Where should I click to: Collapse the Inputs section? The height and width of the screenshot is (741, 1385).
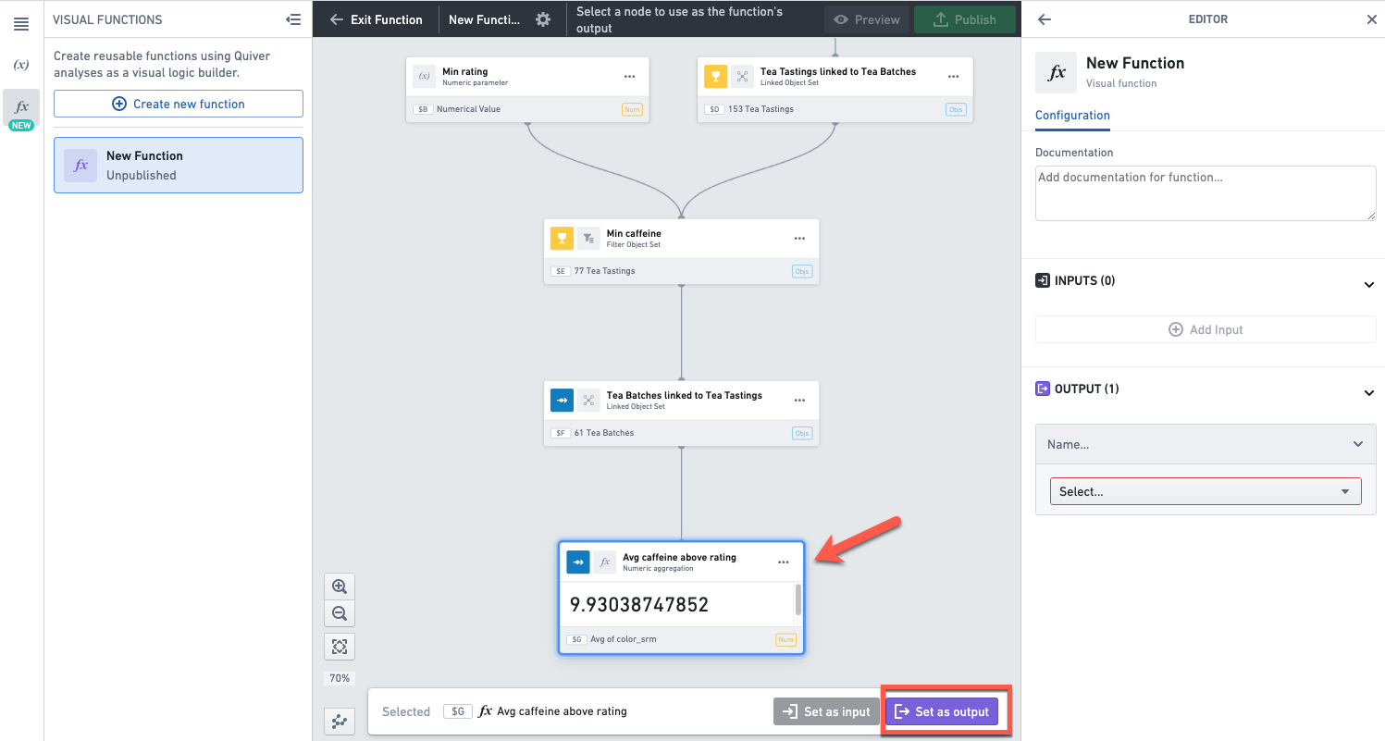point(1369,284)
